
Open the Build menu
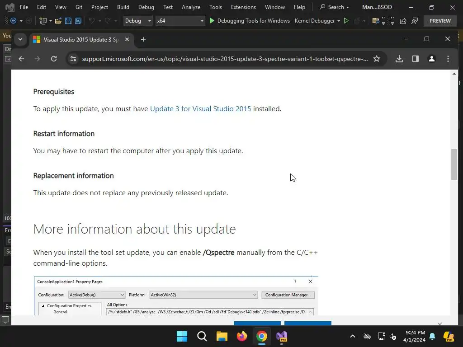(x=123, y=7)
